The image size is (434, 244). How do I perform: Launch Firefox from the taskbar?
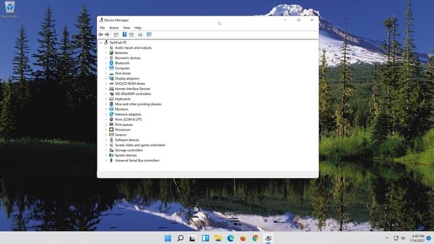click(x=243, y=238)
